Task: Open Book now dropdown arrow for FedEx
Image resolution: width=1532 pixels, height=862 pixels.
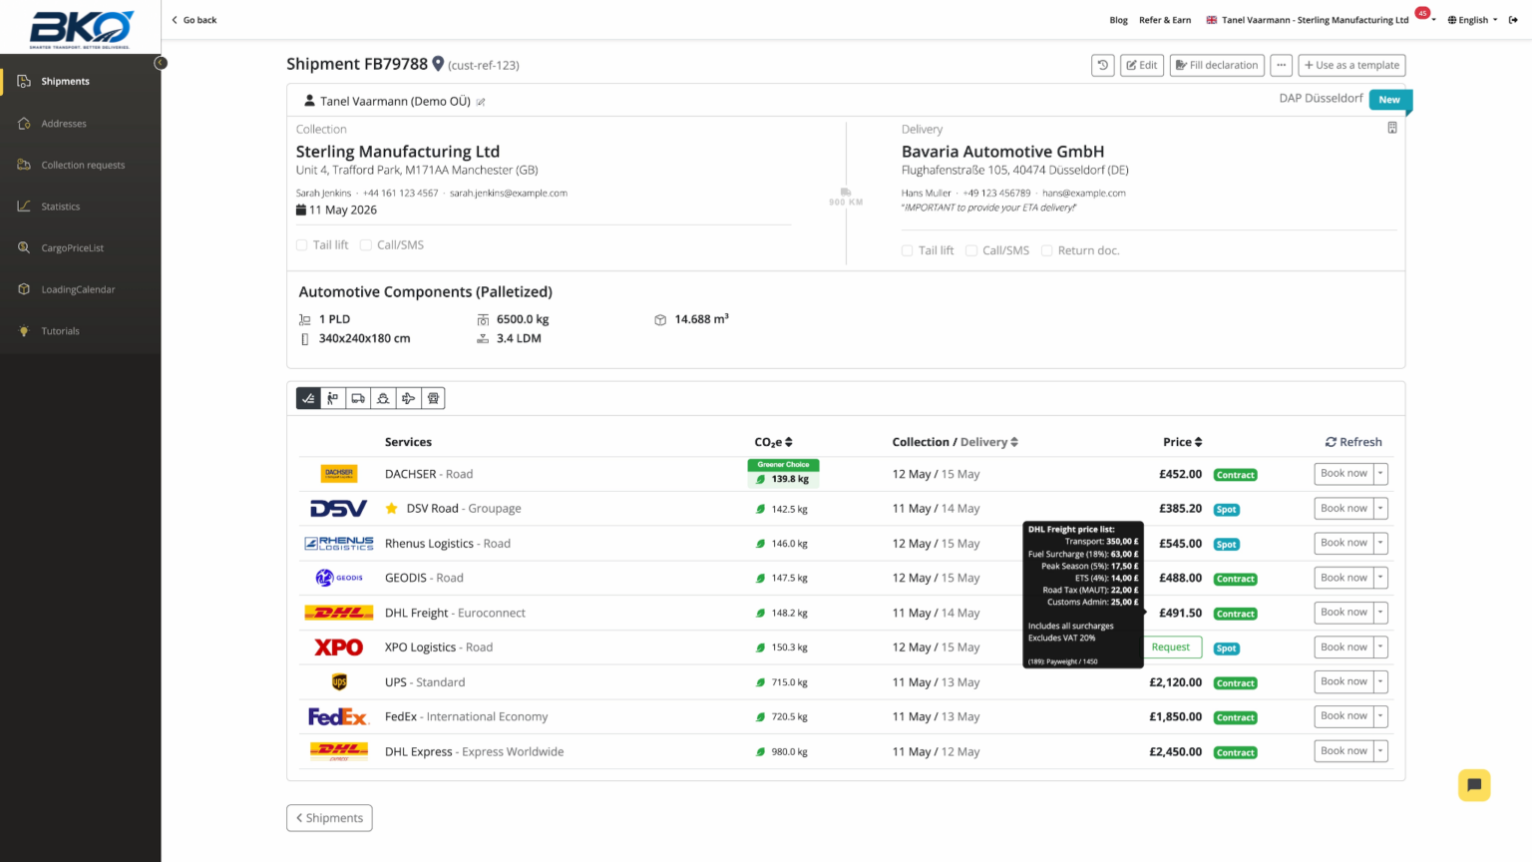Action: tap(1381, 716)
